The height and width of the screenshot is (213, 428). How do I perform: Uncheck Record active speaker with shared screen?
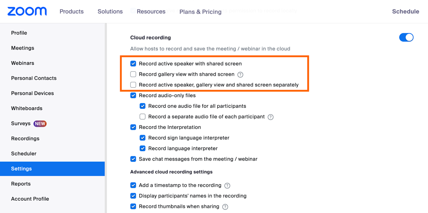133,64
